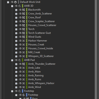
Task: Click the vertical scrollbar of the tree
Action: coord(96,49)
